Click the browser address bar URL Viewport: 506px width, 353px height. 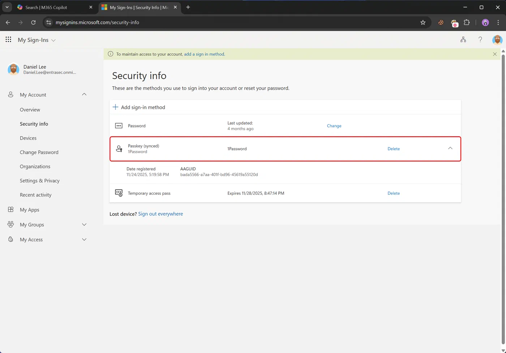(97, 22)
